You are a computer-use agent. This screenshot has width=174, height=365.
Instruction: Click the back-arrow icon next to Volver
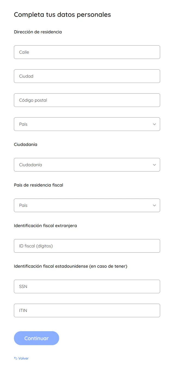(x=15, y=358)
